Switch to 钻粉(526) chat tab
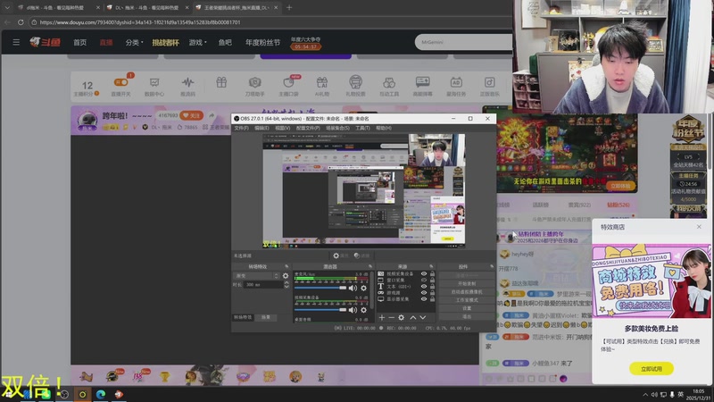This screenshot has height=402, width=714. point(619,205)
